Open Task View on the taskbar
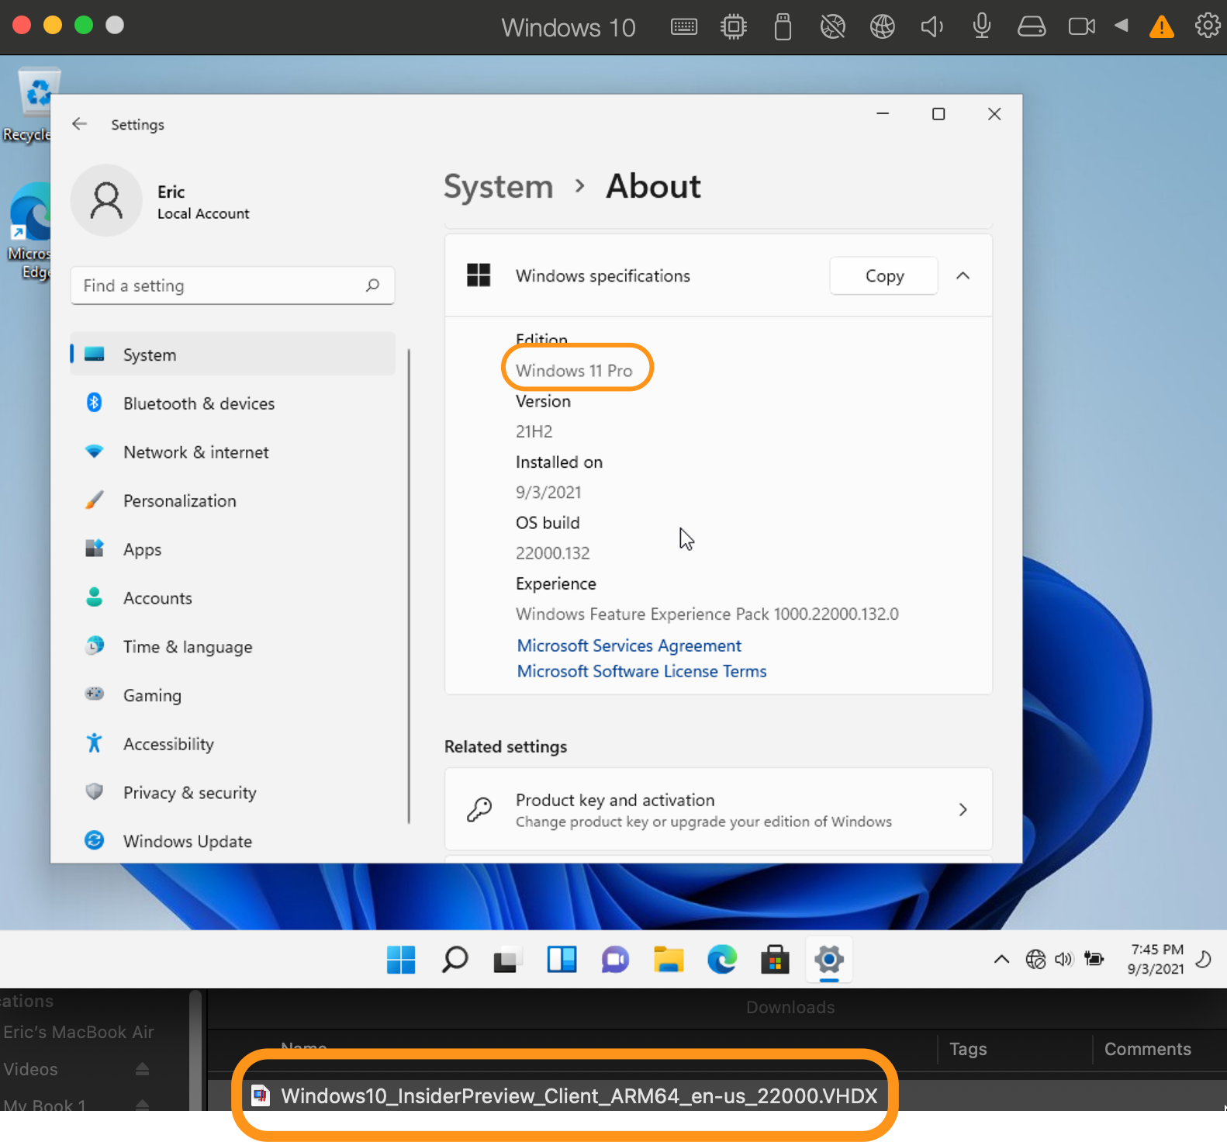 [507, 960]
